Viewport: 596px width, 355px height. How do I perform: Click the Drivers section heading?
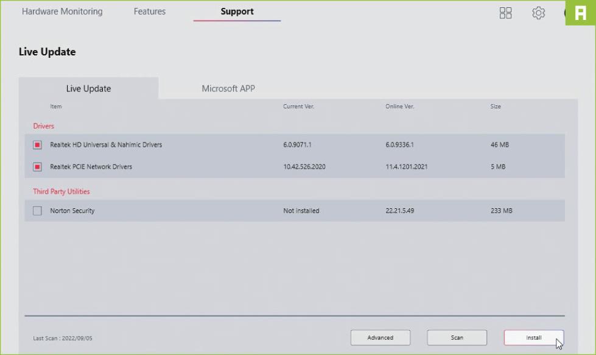pos(43,126)
